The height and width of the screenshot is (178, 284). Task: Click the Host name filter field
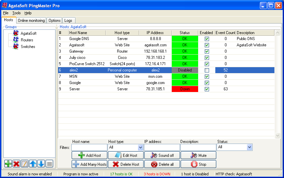click(89, 147)
